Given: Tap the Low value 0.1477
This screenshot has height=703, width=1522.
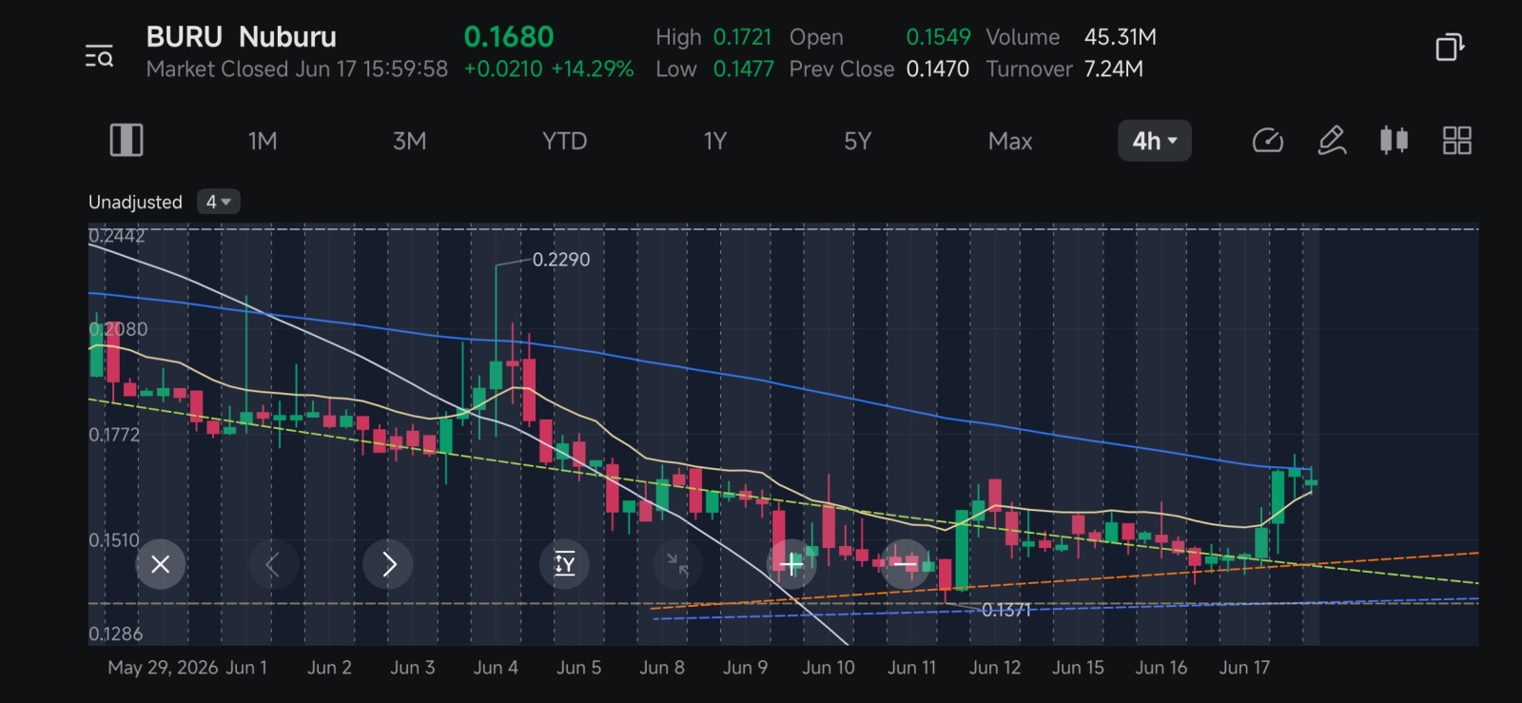Looking at the screenshot, I should click(743, 68).
